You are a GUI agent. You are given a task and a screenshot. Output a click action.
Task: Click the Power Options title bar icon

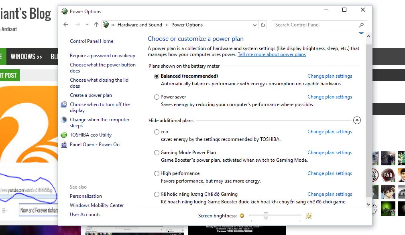click(64, 11)
